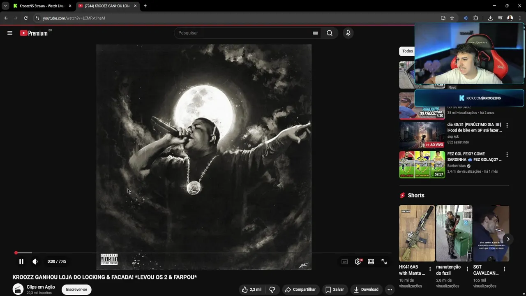Viewport: 526px width, 296px height.
Task: Select the Todos filter chip
Action: 407,51
